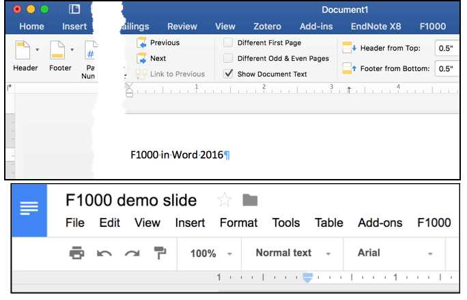Open the Insert menu in Google Docs
Image resolution: width=467 pixels, height=300 pixels.
click(190, 223)
